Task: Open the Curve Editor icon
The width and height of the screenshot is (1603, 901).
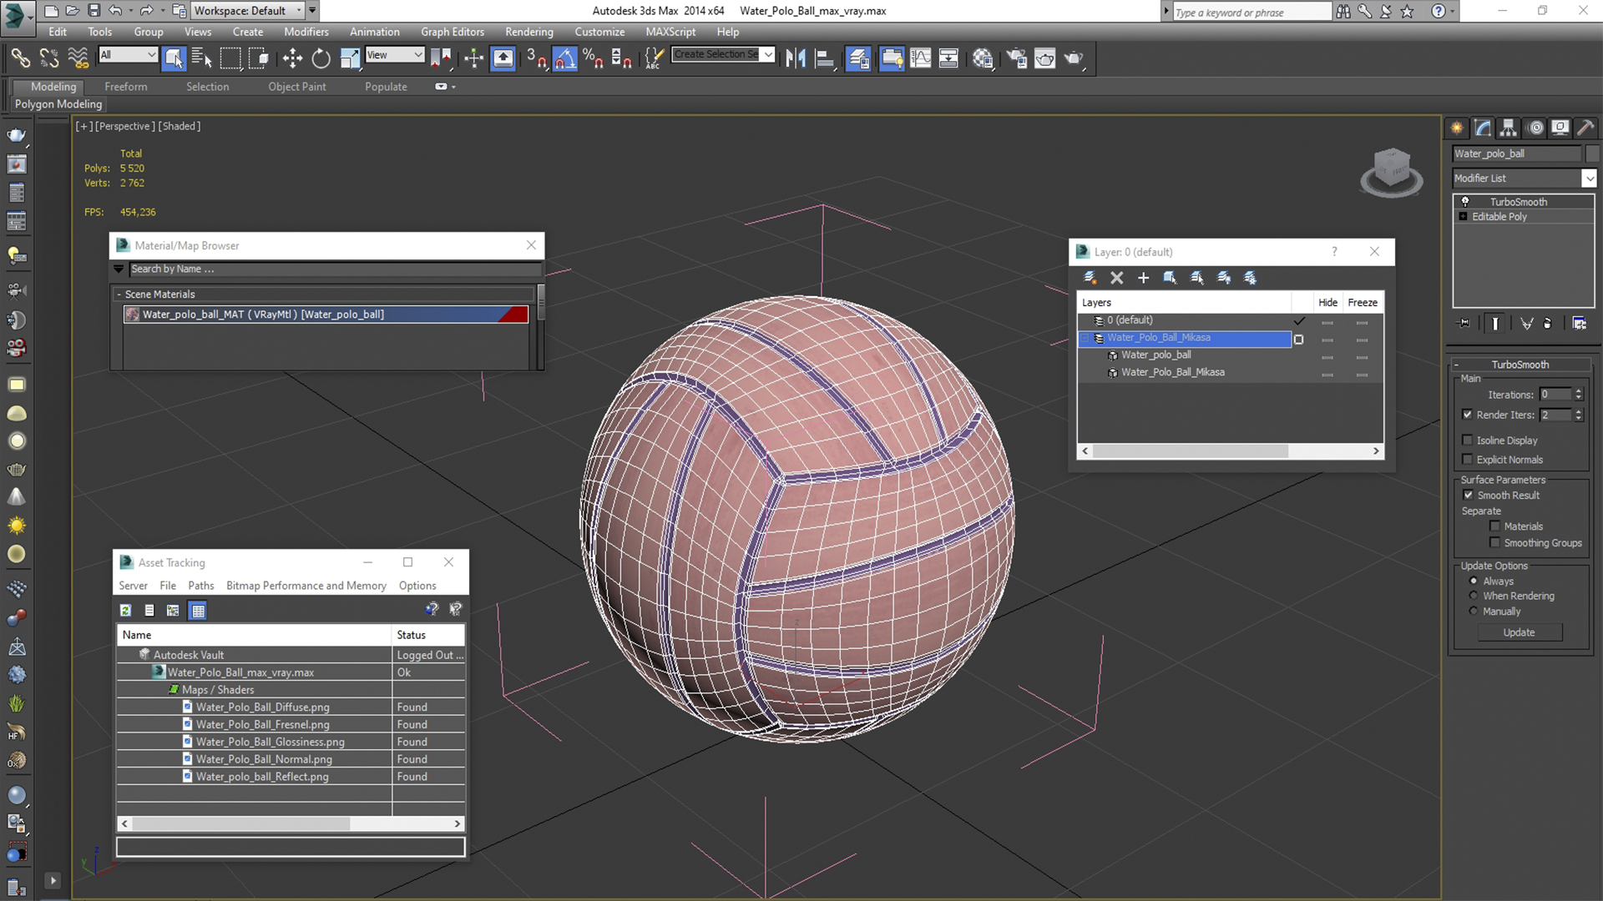Action: pyautogui.click(x=920, y=58)
